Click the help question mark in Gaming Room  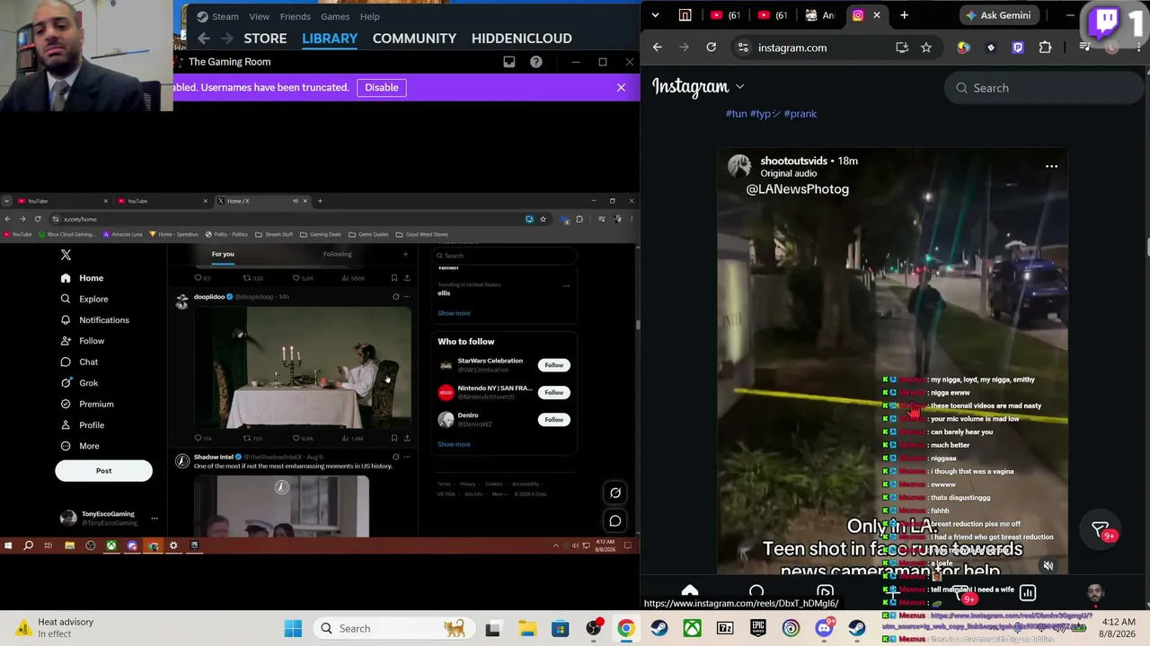[536, 62]
